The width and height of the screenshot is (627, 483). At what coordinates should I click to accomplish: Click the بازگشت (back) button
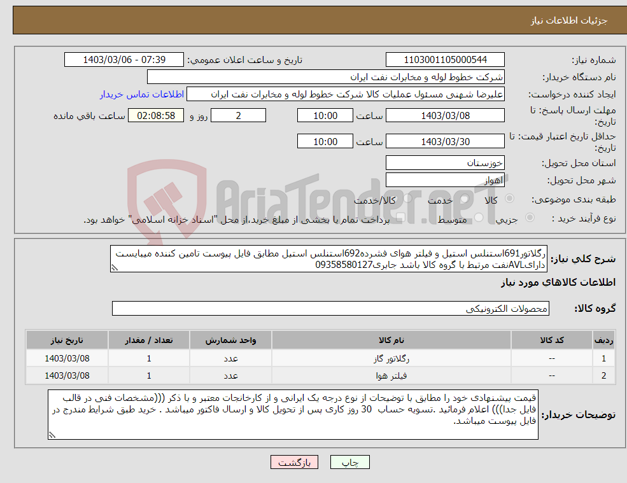[x=294, y=462]
